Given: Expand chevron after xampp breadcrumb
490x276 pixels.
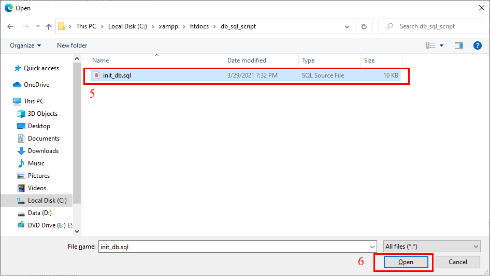Looking at the screenshot, I should tap(184, 26).
